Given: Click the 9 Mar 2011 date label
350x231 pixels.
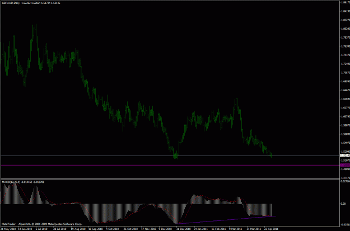Looking at the screenshot, I should pyautogui.click(x=236, y=229).
